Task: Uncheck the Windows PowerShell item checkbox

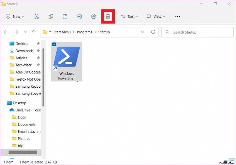Action: [x=54, y=44]
